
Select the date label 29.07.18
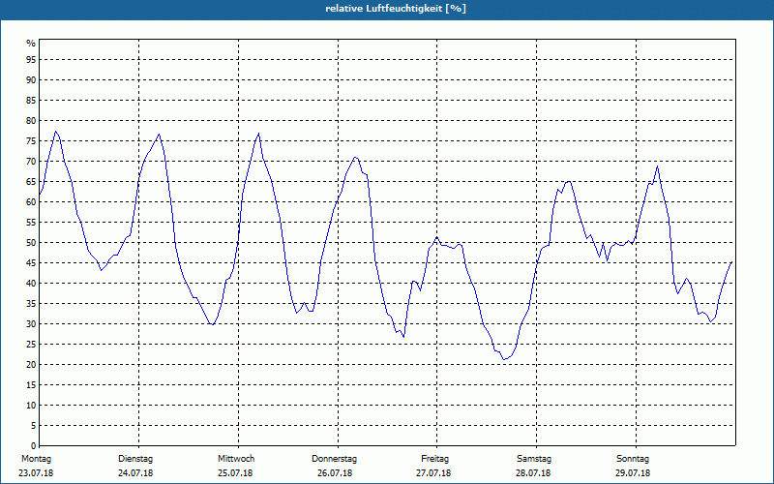(633, 473)
